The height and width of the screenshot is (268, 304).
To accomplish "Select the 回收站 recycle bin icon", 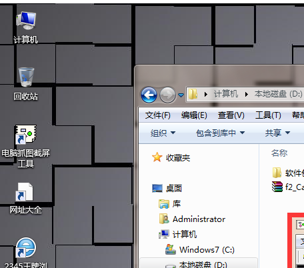I will 26,77.
